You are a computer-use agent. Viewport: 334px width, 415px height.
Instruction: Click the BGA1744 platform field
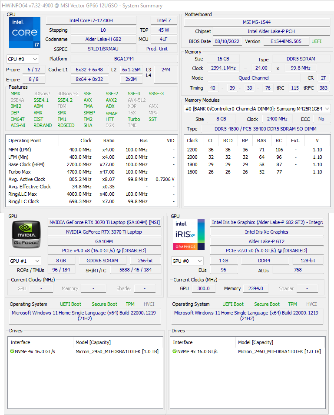coord(124,58)
